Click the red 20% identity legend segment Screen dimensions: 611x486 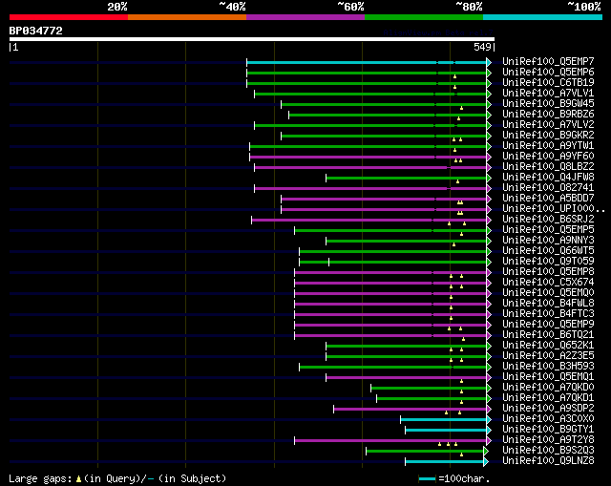[69, 17]
